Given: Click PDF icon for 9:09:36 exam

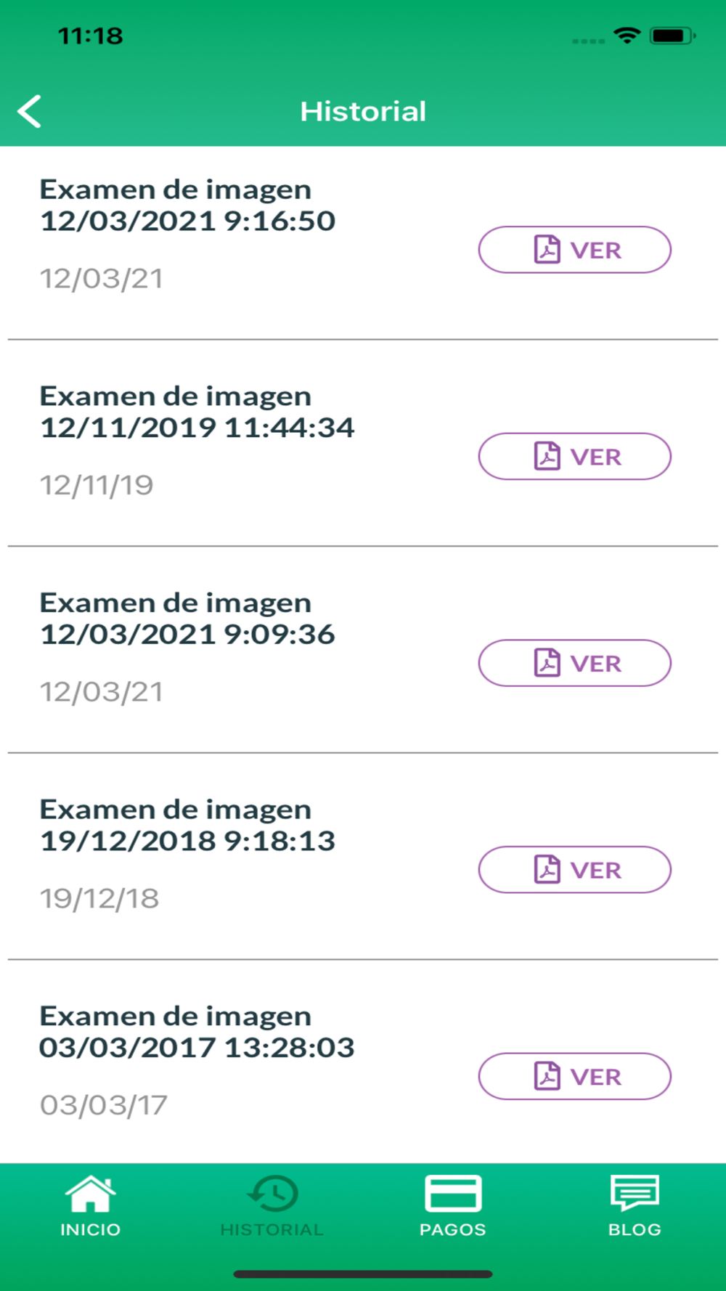Looking at the screenshot, I should [547, 663].
